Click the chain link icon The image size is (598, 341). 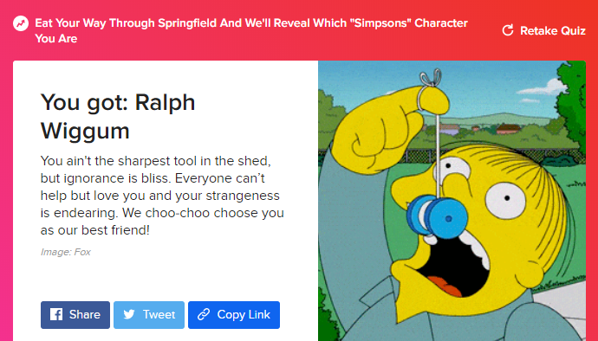click(x=204, y=315)
